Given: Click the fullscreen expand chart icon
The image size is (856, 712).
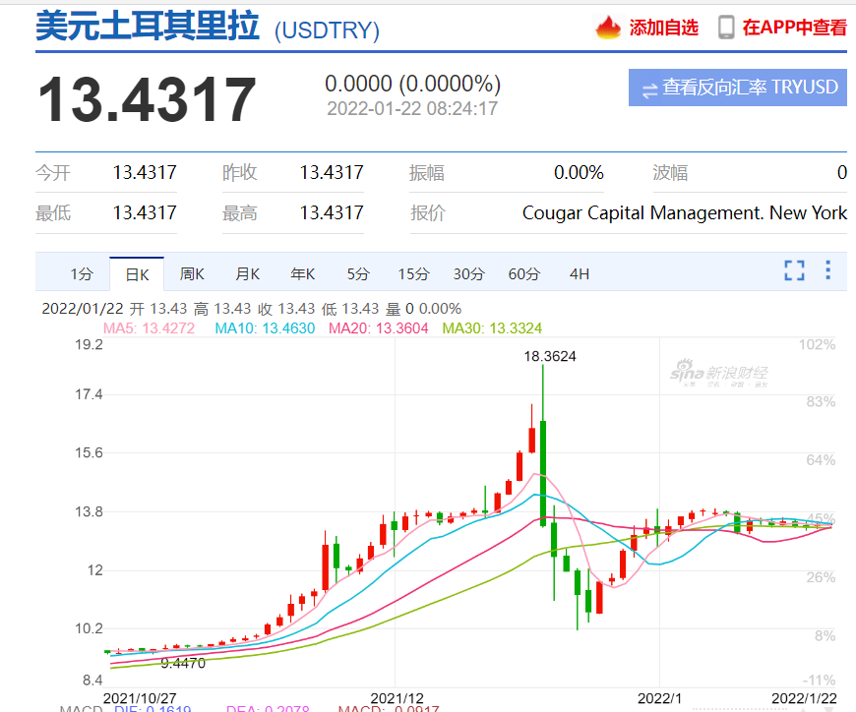Looking at the screenshot, I should pos(794,270).
